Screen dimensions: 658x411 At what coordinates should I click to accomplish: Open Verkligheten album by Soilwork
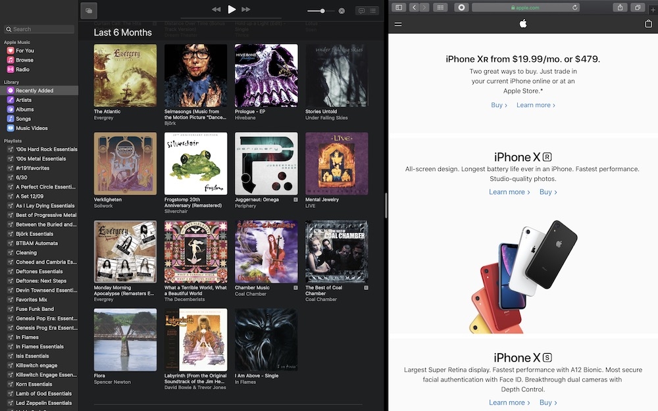125,164
